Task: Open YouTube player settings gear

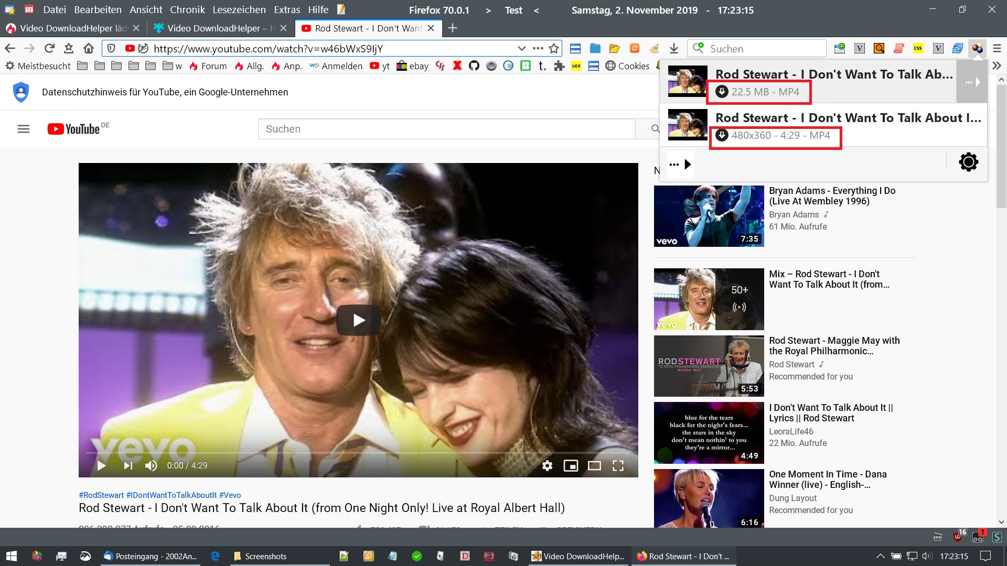Action: (547, 465)
